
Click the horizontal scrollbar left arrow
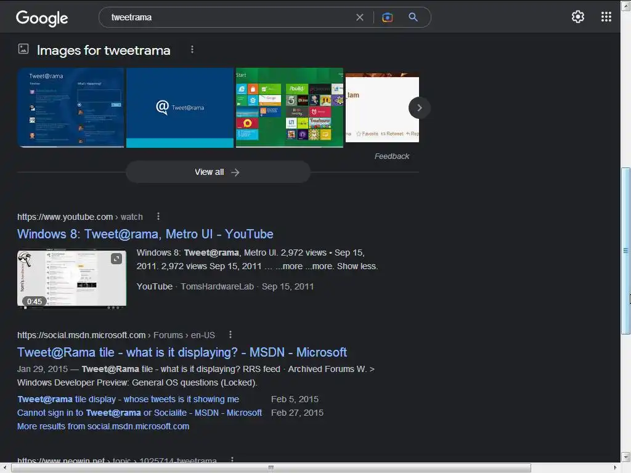[5, 467]
